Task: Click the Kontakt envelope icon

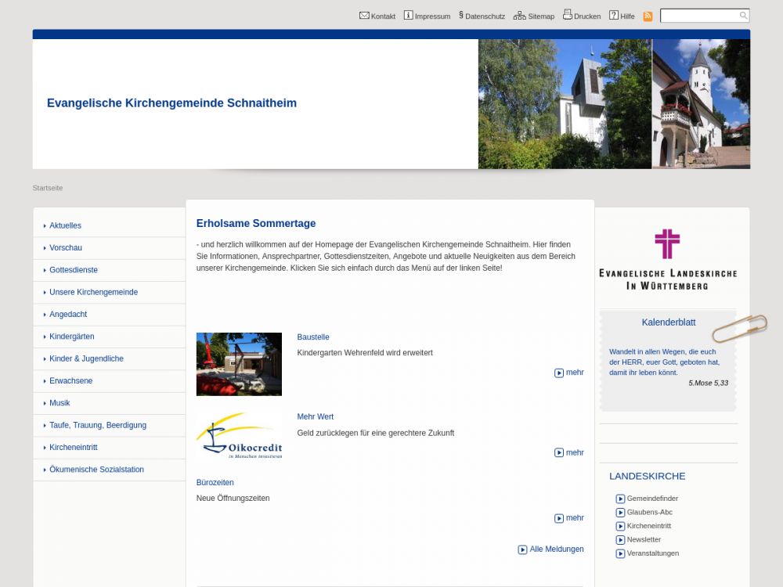Action: 364,16
